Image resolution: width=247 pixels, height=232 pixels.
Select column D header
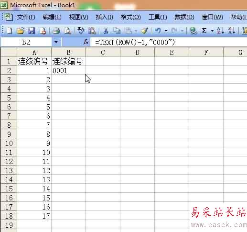click(137, 52)
